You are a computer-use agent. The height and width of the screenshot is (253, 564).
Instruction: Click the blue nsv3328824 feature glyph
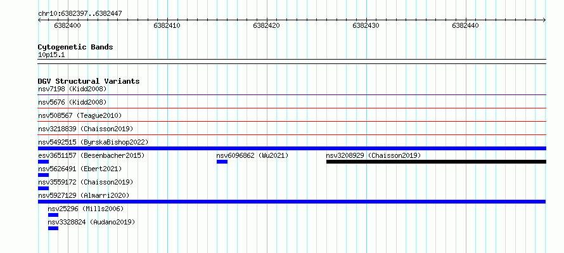tap(53, 228)
